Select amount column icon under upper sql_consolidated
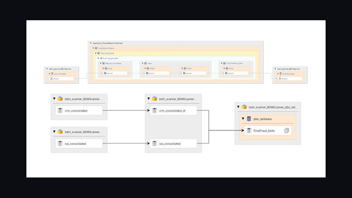The width and height of the screenshot is (352, 198). pos(51,79)
